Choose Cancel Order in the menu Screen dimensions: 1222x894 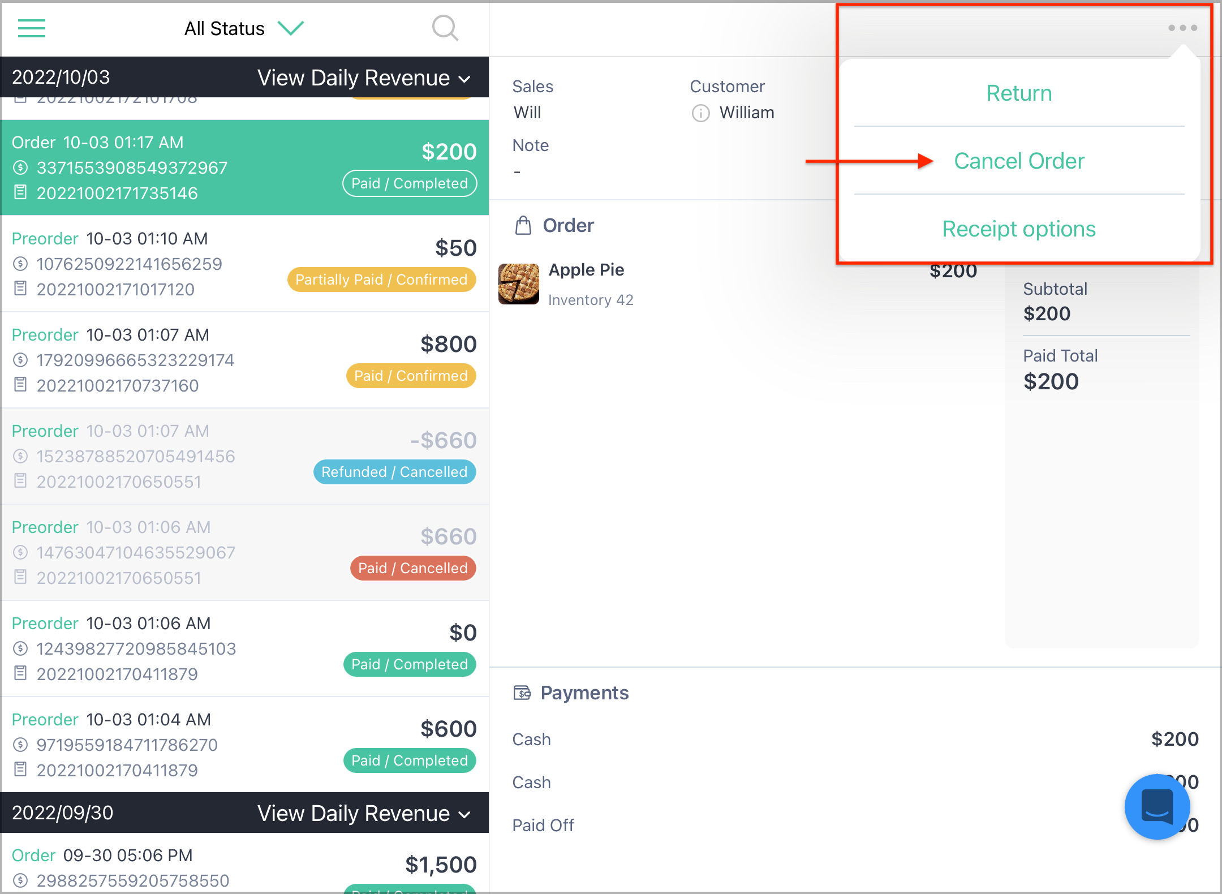(1019, 161)
